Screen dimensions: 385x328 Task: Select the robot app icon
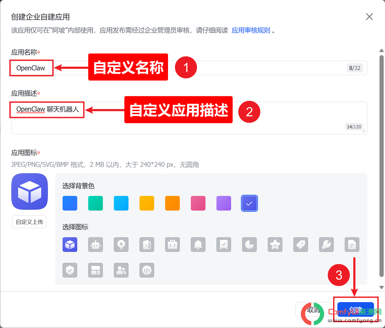[x=96, y=245]
